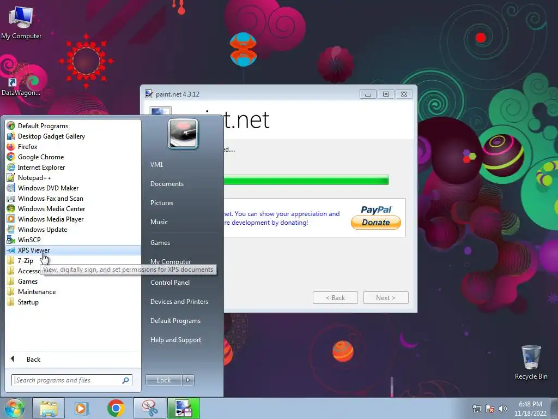The height and width of the screenshot is (419, 558).
Task: Go Back to the main Start menu
Action: tap(73, 359)
